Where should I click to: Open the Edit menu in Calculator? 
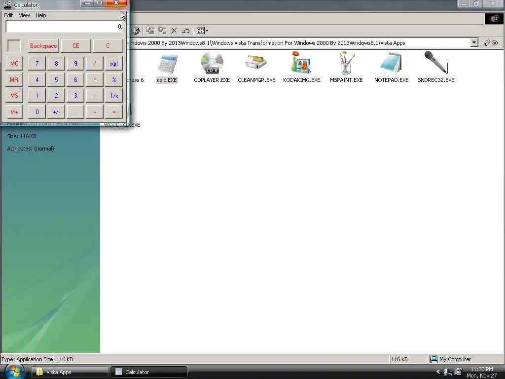coord(8,15)
